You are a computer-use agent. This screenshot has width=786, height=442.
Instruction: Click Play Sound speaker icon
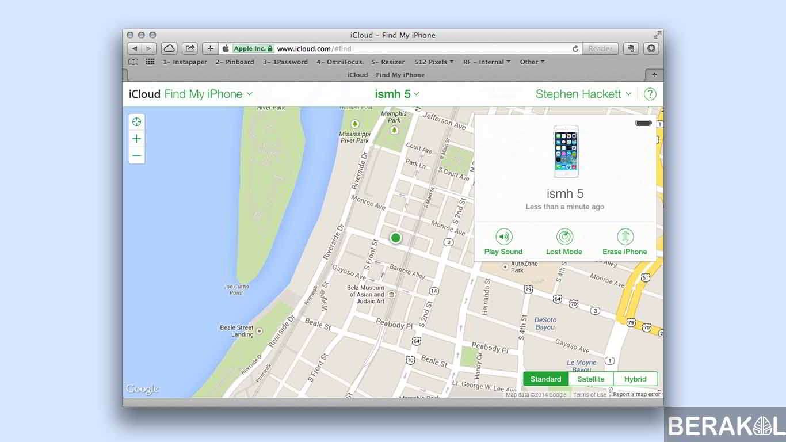(x=503, y=237)
